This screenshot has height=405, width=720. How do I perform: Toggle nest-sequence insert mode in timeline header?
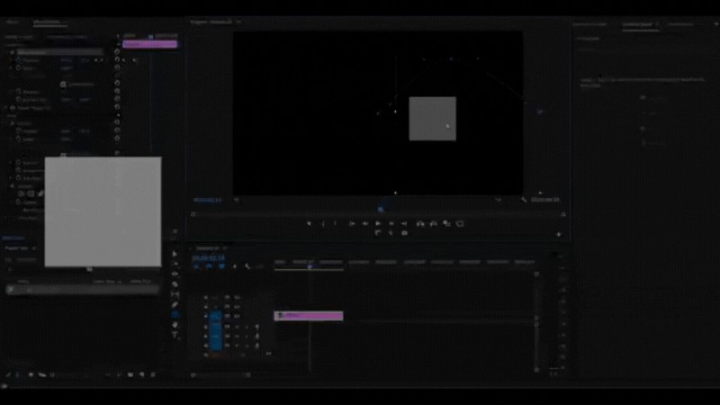click(196, 266)
